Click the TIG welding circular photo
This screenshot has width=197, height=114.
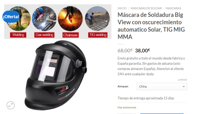(x=97, y=18)
